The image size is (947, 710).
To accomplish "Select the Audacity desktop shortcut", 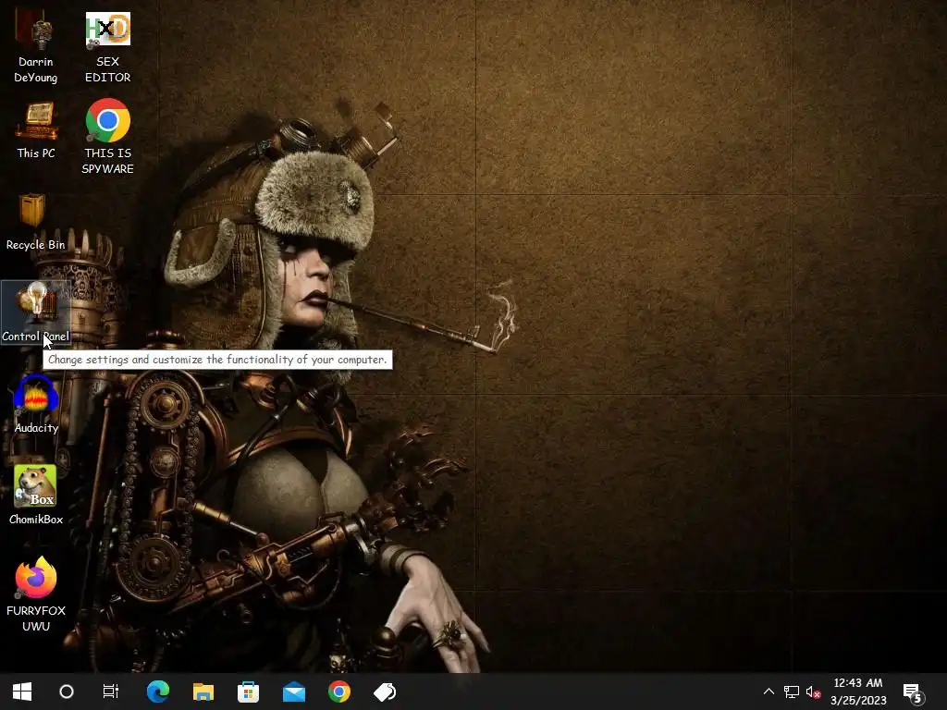I will [x=36, y=404].
